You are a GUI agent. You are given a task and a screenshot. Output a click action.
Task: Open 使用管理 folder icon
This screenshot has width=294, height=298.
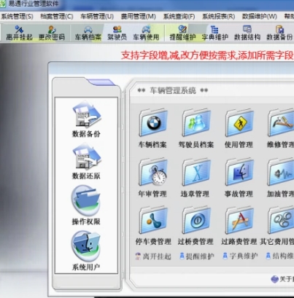[239, 123]
